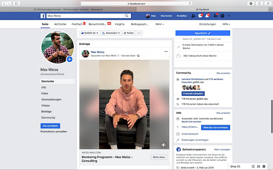Screen dimensions: 273x170
Task: Click the blue plus on profile picture
Action: click(69, 59)
